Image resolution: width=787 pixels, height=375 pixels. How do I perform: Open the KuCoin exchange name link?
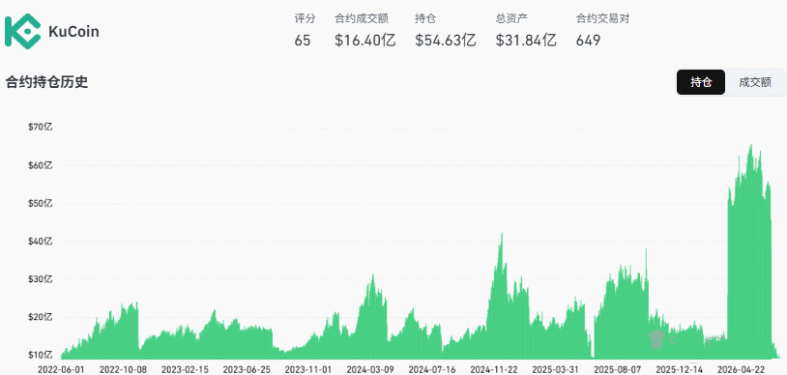point(73,32)
